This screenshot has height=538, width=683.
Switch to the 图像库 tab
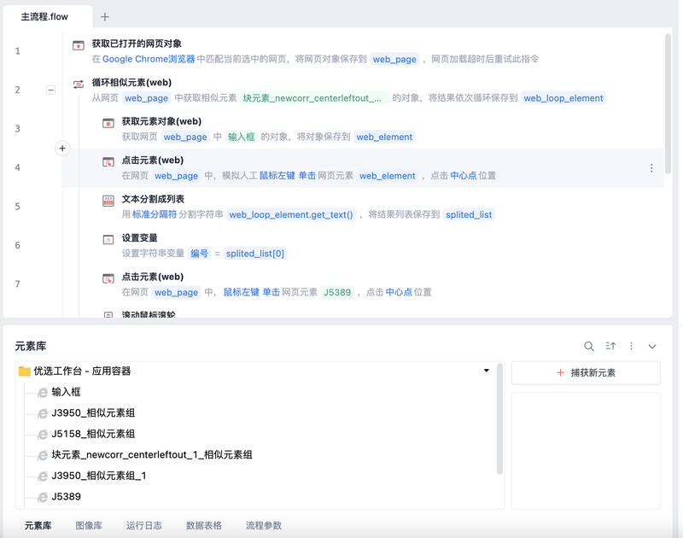[x=89, y=525]
